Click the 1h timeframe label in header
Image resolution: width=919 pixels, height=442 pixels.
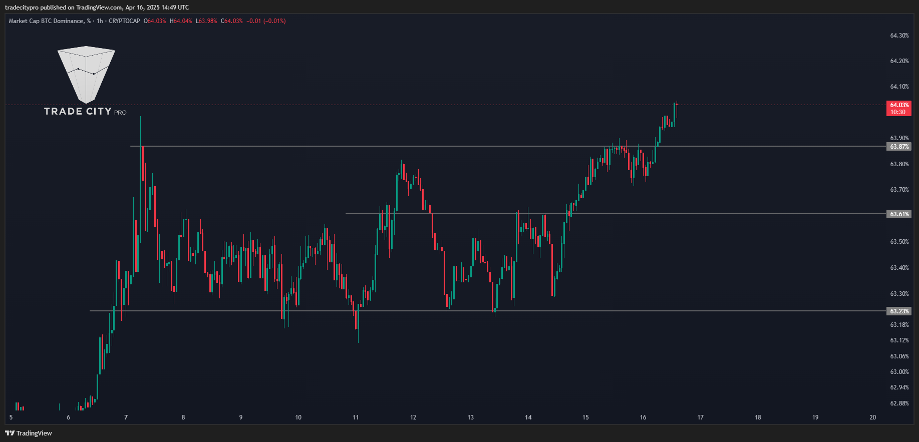100,21
